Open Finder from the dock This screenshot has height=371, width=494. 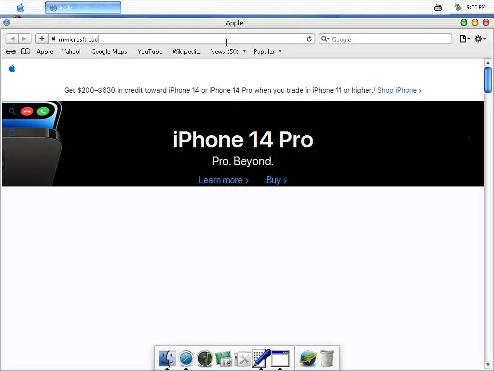167,358
